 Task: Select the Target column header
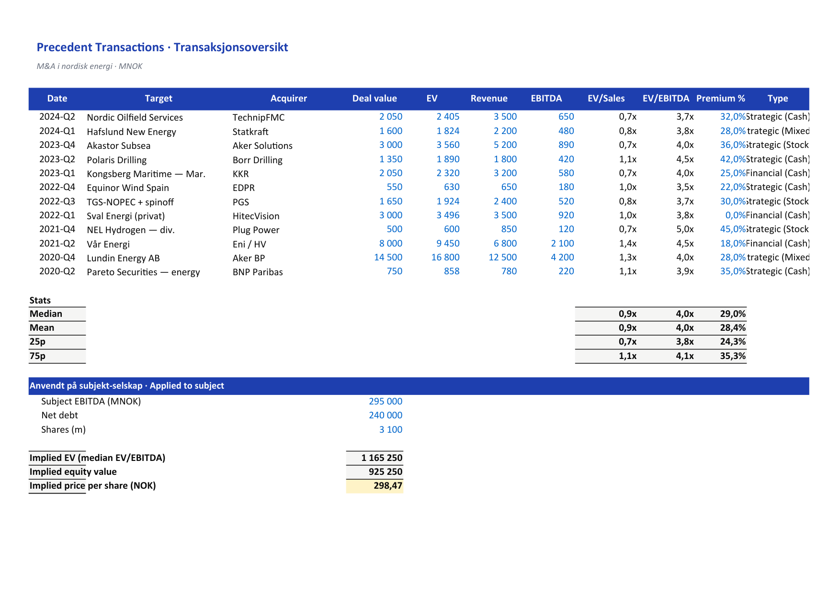159,99
